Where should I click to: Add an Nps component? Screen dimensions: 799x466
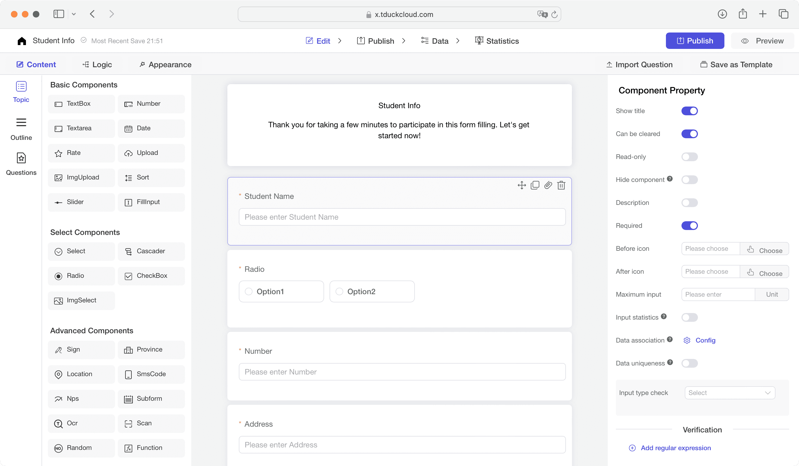(81, 399)
